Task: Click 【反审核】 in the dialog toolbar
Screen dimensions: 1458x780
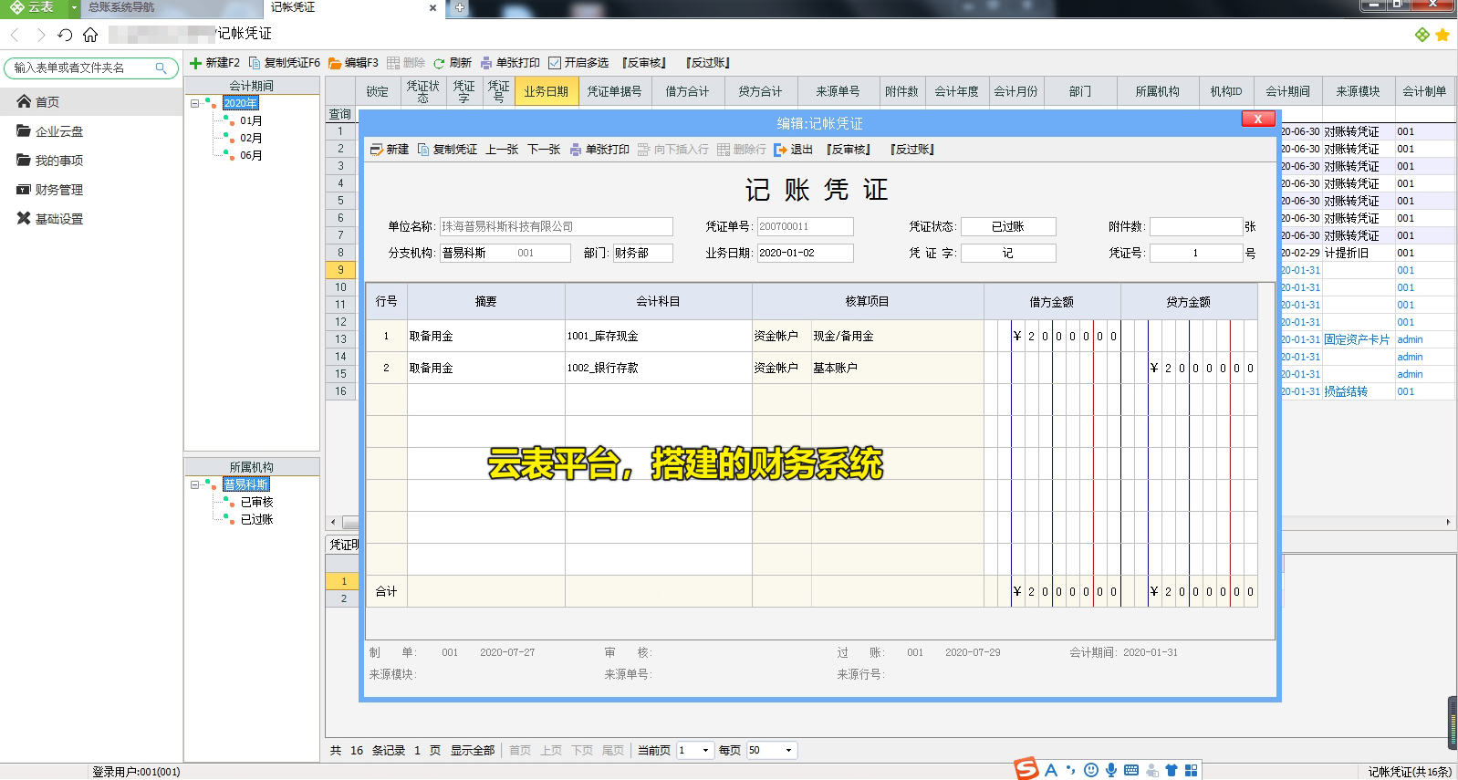Action: pos(849,150)
